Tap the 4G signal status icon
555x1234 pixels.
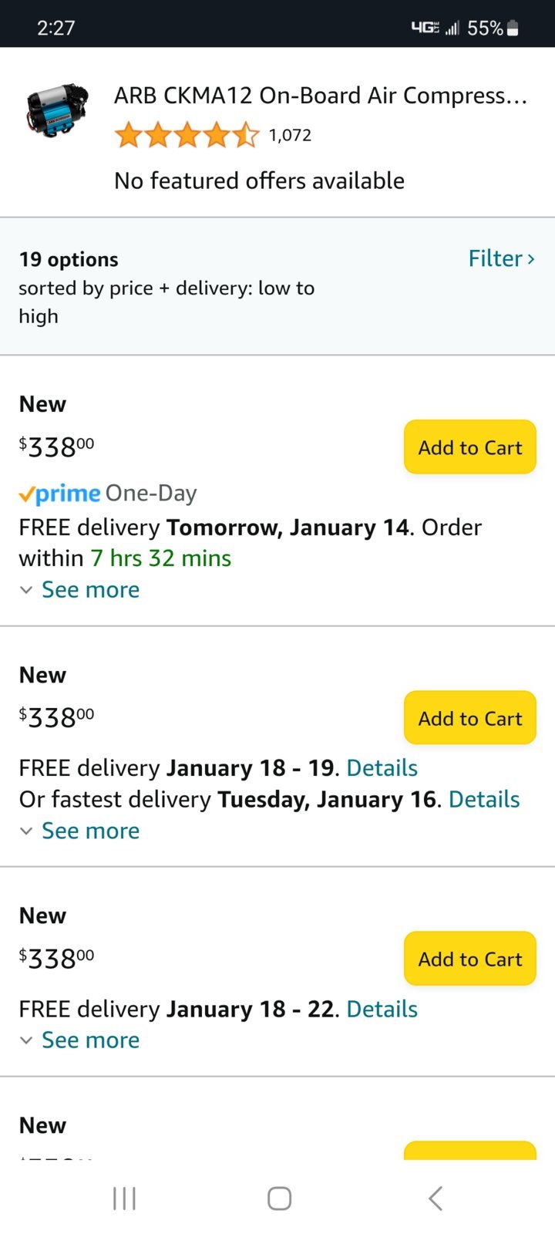point(425,28)
